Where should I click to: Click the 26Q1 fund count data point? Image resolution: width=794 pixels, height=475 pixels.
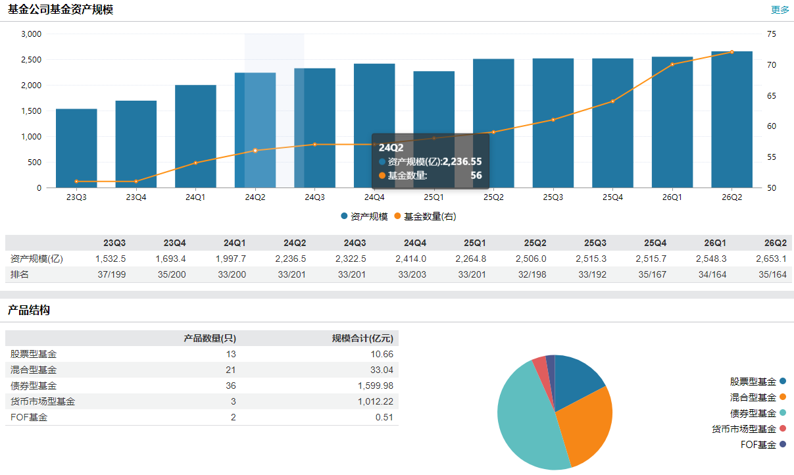tap(672, 64)
